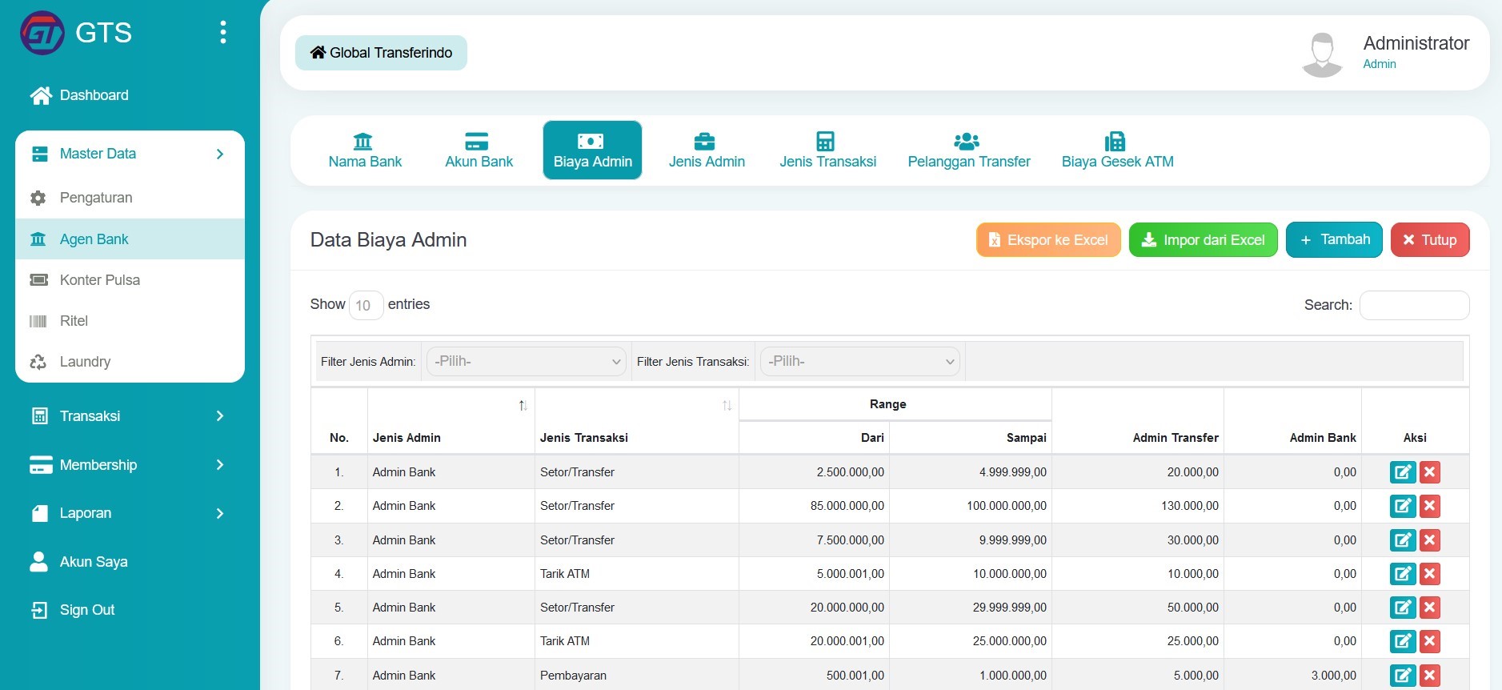Open Ritel menu item
1502x690 pixels.
click(130, 320)
